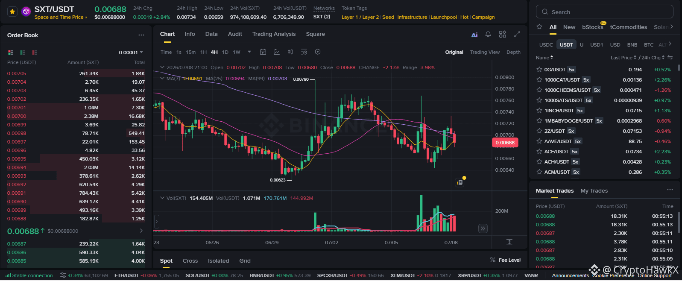682x281 pixels.
Task: Show sell orders only view
Action: [x=35, y=53]
